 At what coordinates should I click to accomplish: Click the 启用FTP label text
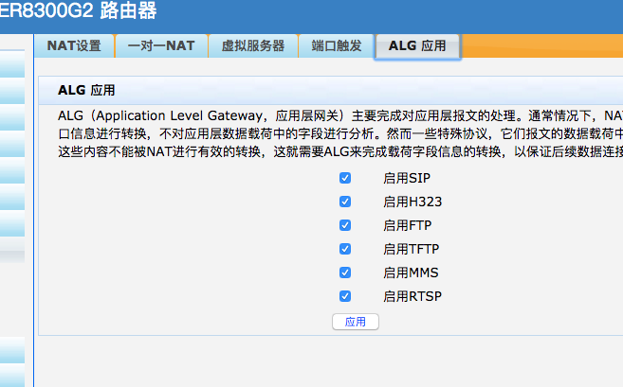coord(408,225)
